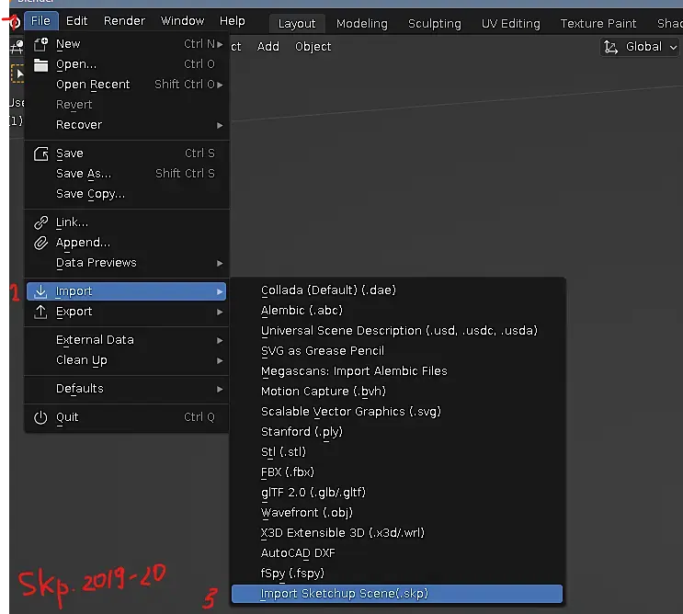The image size is (683, 614).
Task: Expand the Recover submenu arrow
Action: pyautogui.click(x=220, y=125)
